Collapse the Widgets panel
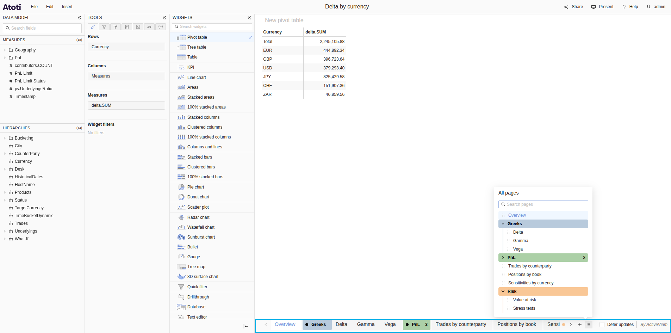The height and width of the screenshot is (333, 671). coord(249,18)
